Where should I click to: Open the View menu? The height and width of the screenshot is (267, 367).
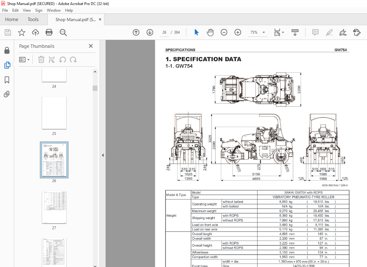pyautogui.click(x=27, y=10)
